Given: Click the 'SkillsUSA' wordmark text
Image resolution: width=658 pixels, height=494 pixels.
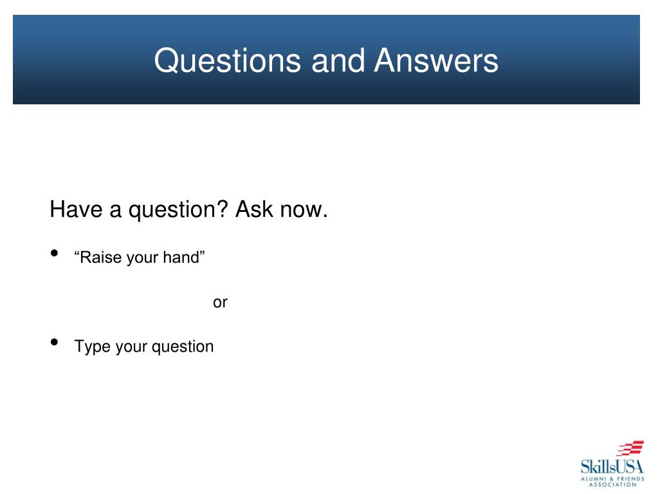Looking at the screenshot, I should (612, 467).
